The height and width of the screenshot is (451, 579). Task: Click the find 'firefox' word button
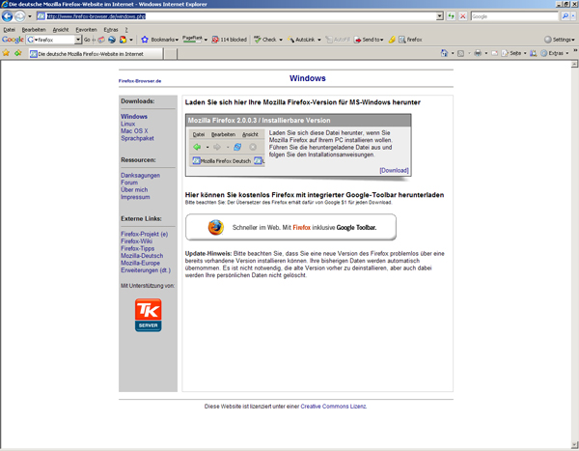click(x=410, y=40)
